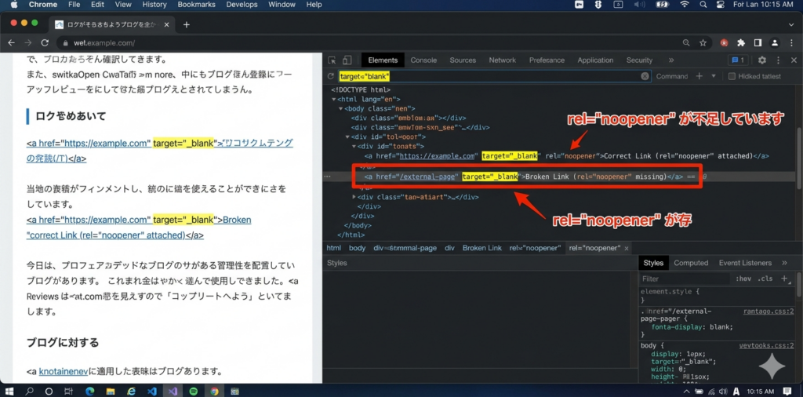Collapse the div id="tonats" node

click(354, 147)
